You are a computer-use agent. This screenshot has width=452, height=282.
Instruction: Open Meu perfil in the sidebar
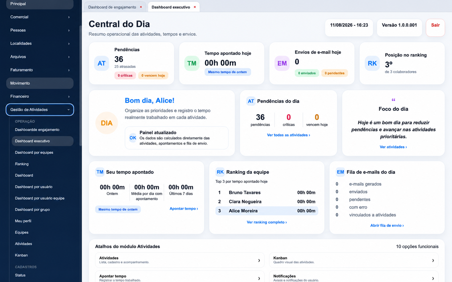pyautogui.click(x=42, y=221)
